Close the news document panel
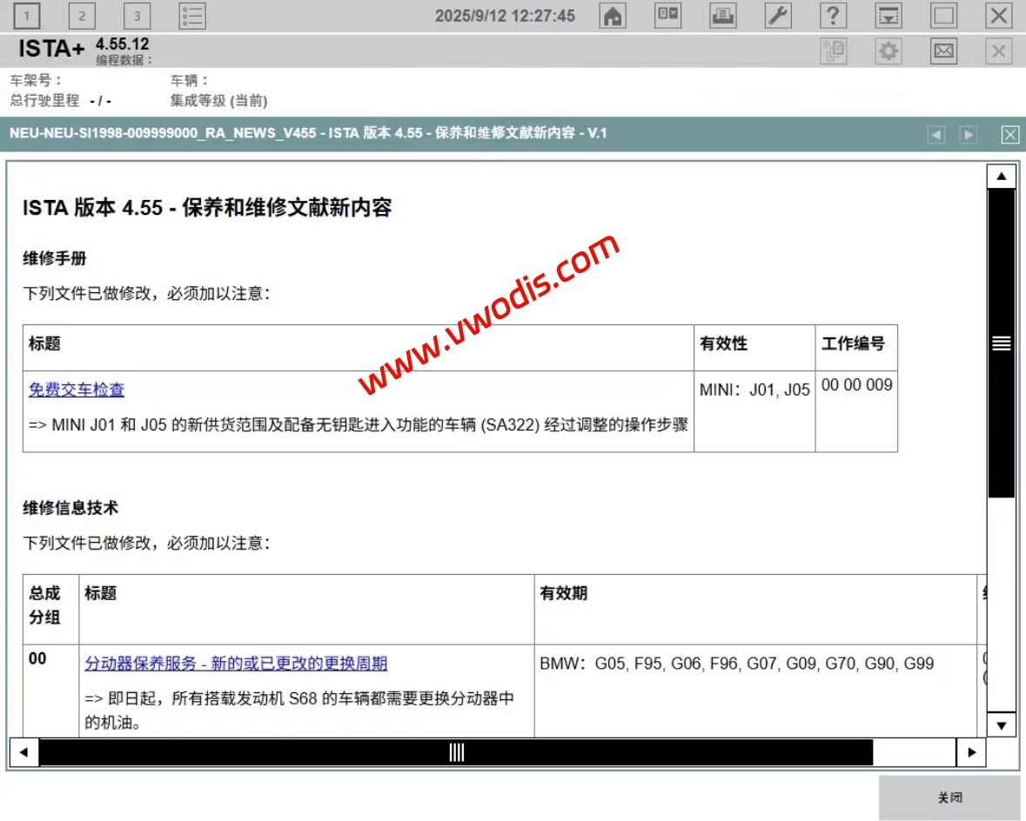The width and height of the screenshot is (1026, 821). pos(1009,135)
